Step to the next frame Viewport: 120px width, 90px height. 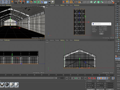[79, 78]
